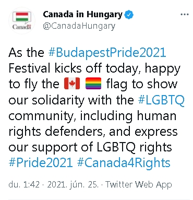
Task: Click the Canada wordmark in the avatar
Action: tap(22, 27)
